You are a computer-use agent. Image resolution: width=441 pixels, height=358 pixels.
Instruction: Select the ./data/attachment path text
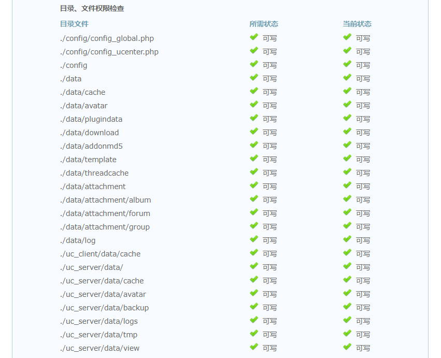pos(93,187)
